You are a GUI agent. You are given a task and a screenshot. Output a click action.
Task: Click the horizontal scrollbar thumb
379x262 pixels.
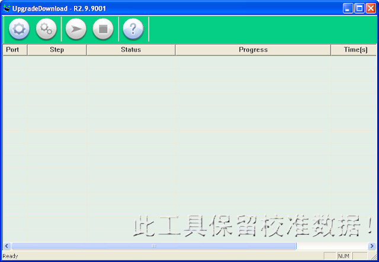click(x=154, y=246)
